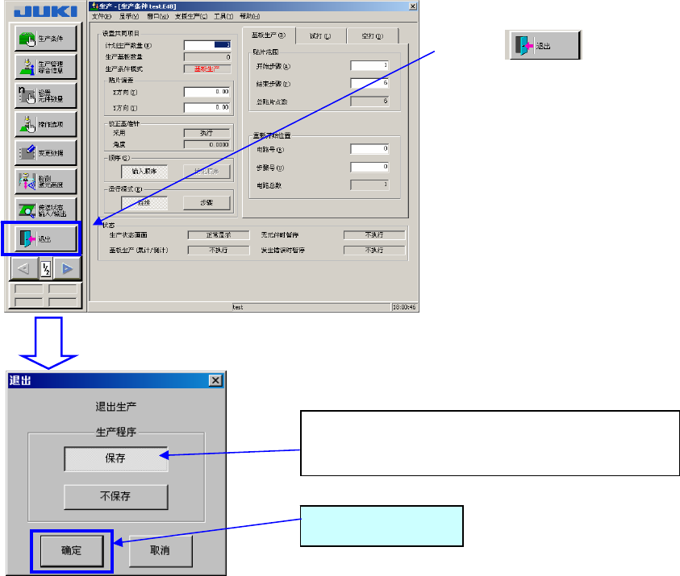
Task: Open the 工具 menu
Action: (223, 16)
